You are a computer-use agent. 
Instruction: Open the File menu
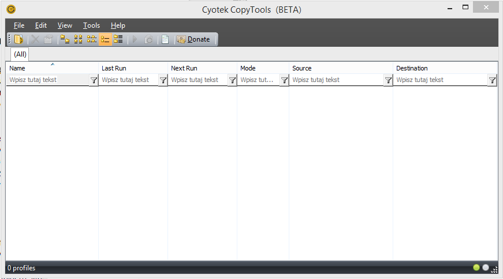point(19,25)
